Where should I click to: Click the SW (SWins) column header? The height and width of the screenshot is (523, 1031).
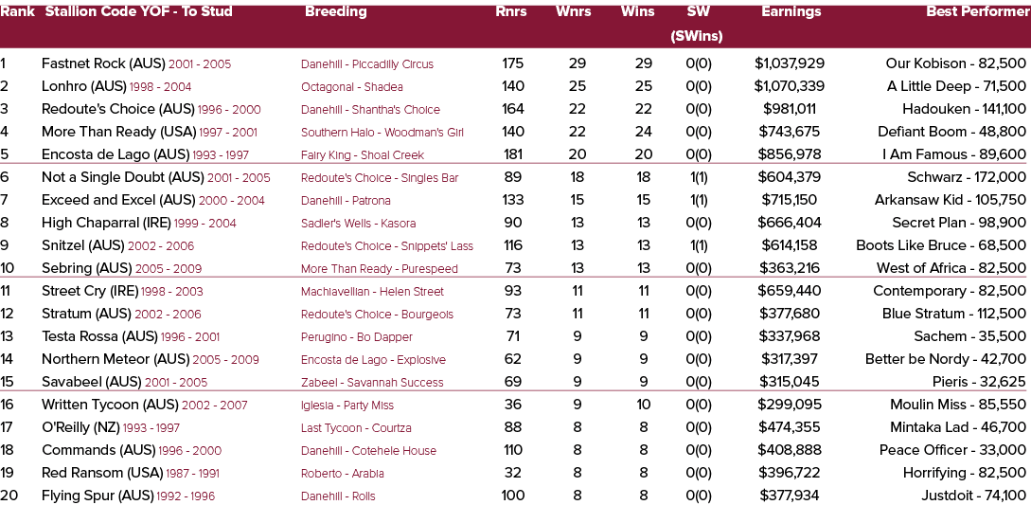pyautogui.click(x=696, y=24)
